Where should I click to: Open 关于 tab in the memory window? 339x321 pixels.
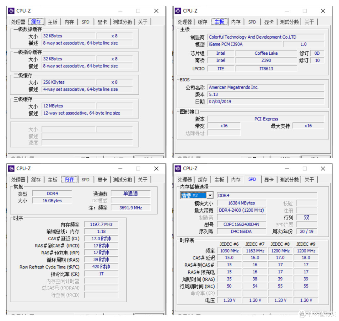(143, 180)
